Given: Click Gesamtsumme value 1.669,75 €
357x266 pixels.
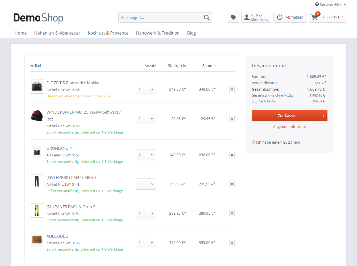Looking at the screenshot, I should (316, 89).
